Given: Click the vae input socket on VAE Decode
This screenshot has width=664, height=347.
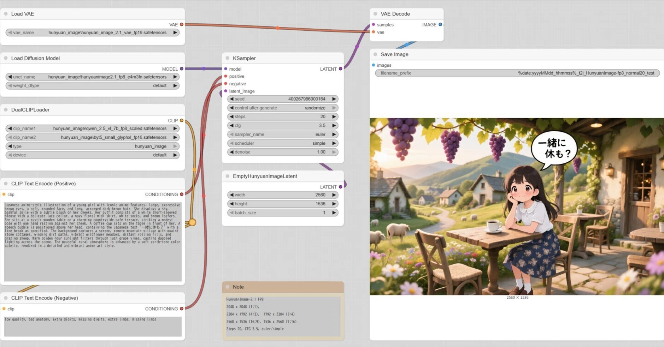Looking at the screenshot, I should tap(374, 32).
